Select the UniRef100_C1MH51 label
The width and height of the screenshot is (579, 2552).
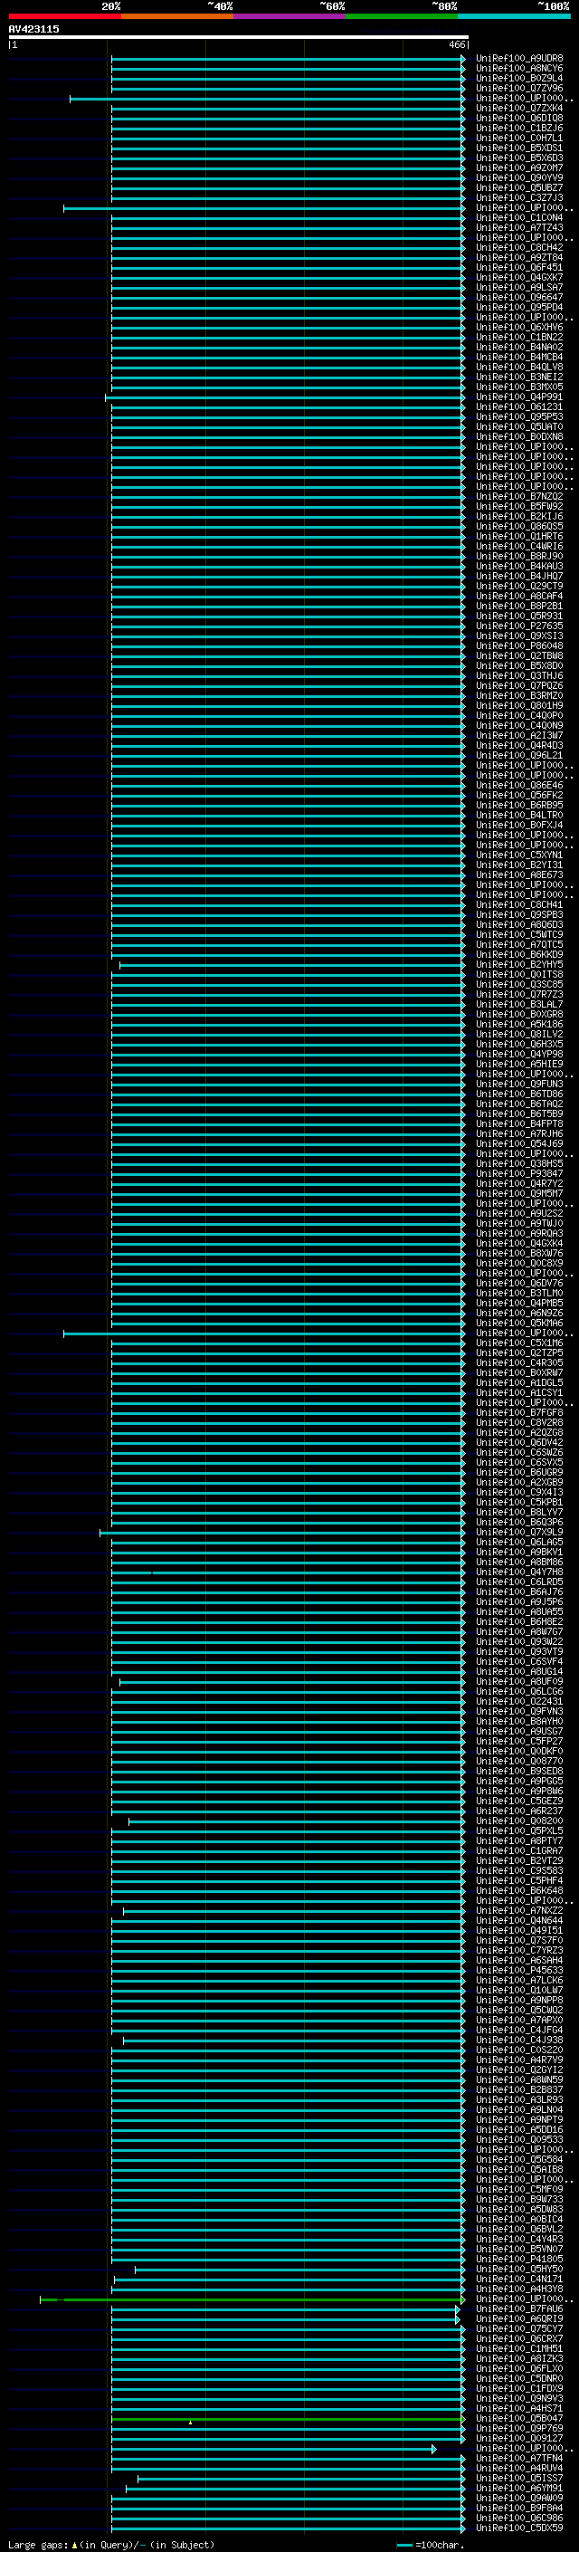tap(518, 2349)
